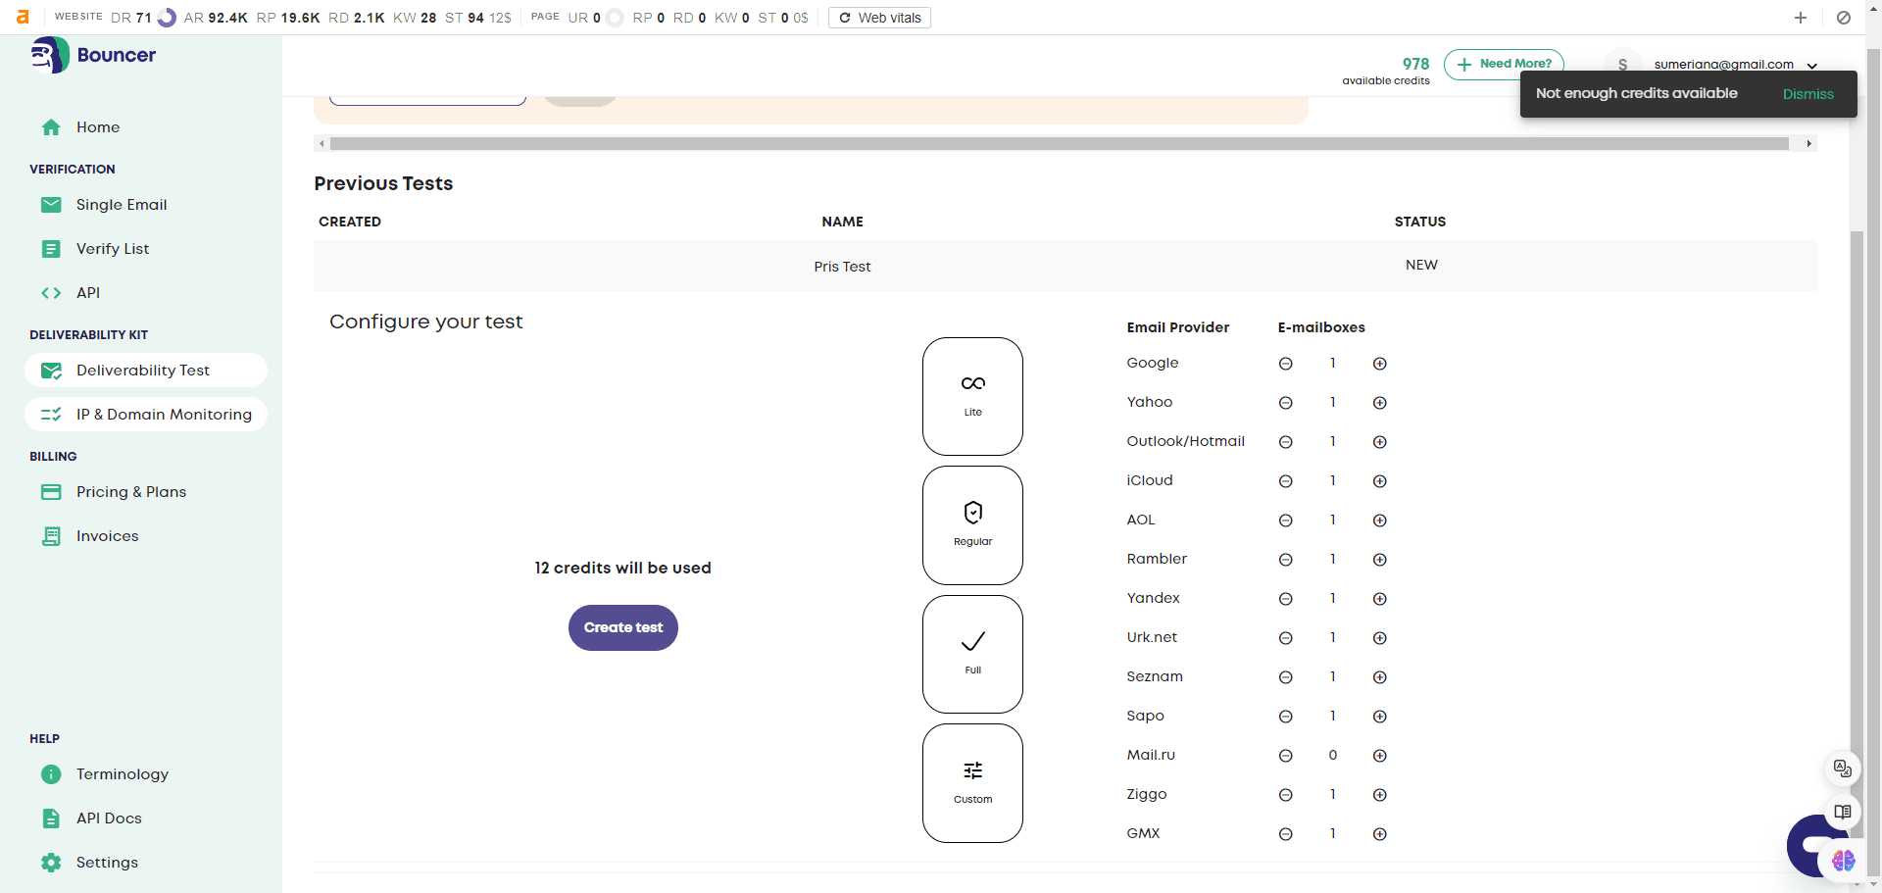Decrease AOL mailboxes count

tap(1286, 521)
